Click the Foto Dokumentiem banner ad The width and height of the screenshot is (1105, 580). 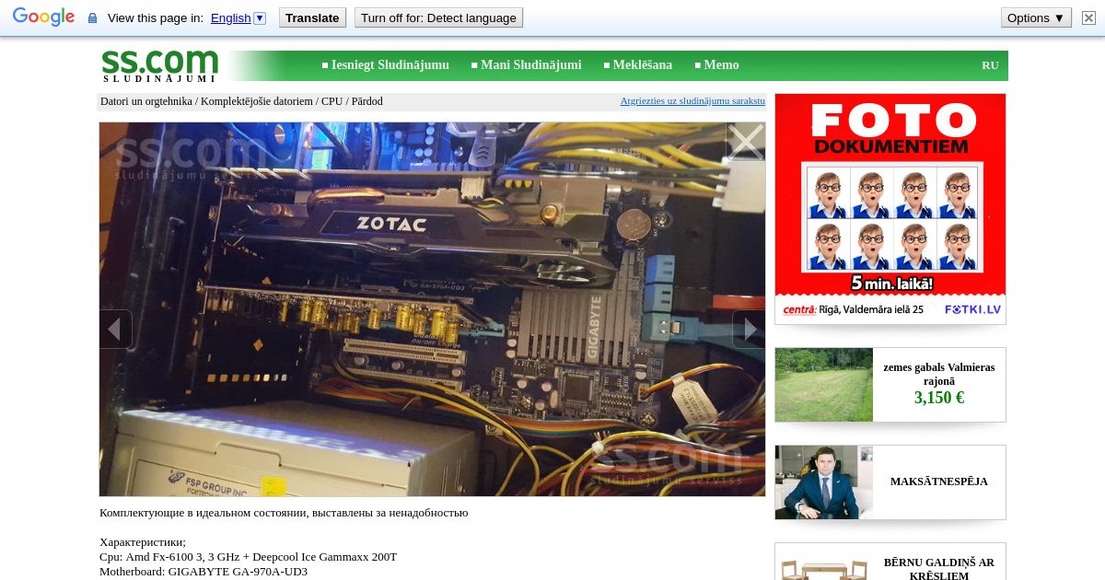click(890, 209)
